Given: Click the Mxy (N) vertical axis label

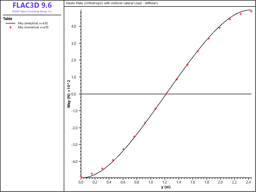Looking at the screenshot, I should click(69, 94).
